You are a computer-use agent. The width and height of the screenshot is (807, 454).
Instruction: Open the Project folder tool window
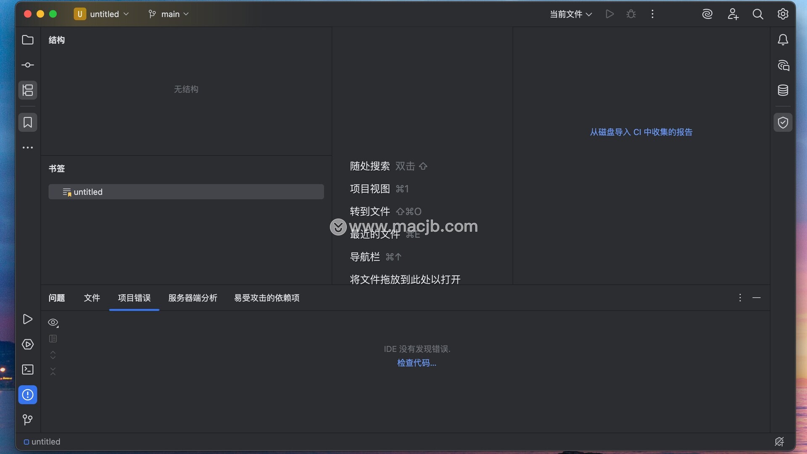point(28,40)
